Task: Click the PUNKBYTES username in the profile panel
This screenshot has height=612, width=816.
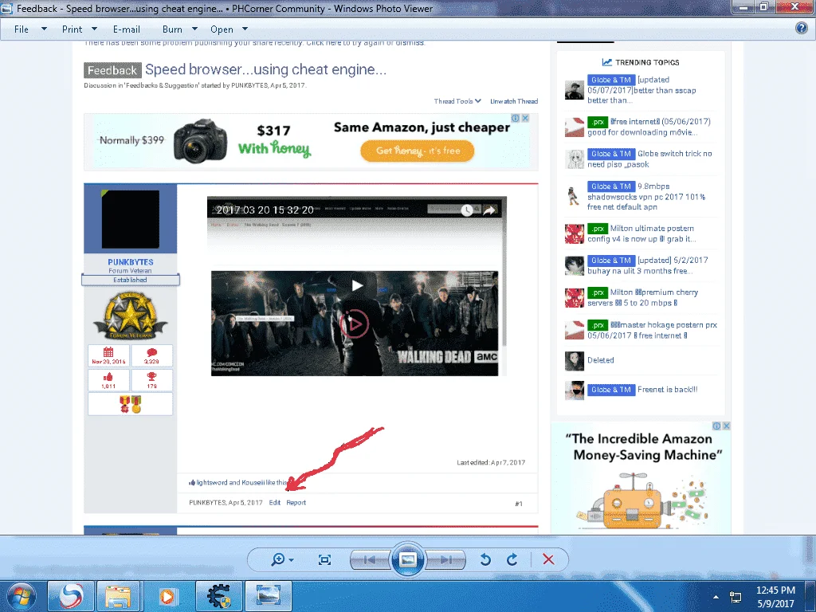Action: tap(131, 262)
